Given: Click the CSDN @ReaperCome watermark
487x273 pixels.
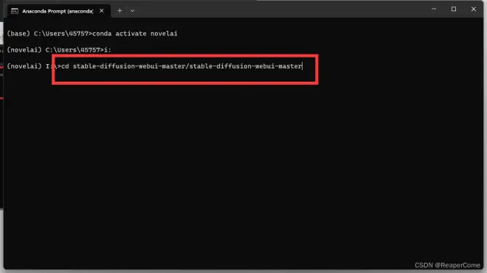Looking at the screenshot, I should click(x=447, y=265).
